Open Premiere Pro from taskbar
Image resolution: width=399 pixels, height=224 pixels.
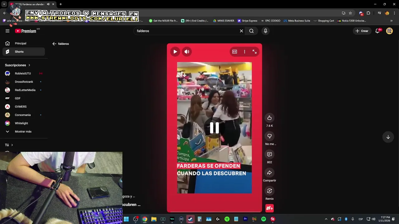tap(245, 219)
